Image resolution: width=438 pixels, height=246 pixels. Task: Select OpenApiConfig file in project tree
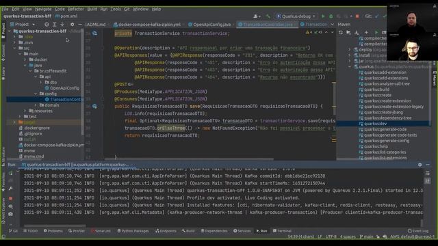[x=62, y=88]
